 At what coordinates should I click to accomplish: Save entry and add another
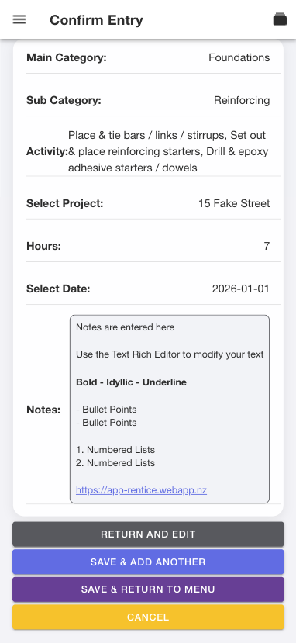coord(148,562)
